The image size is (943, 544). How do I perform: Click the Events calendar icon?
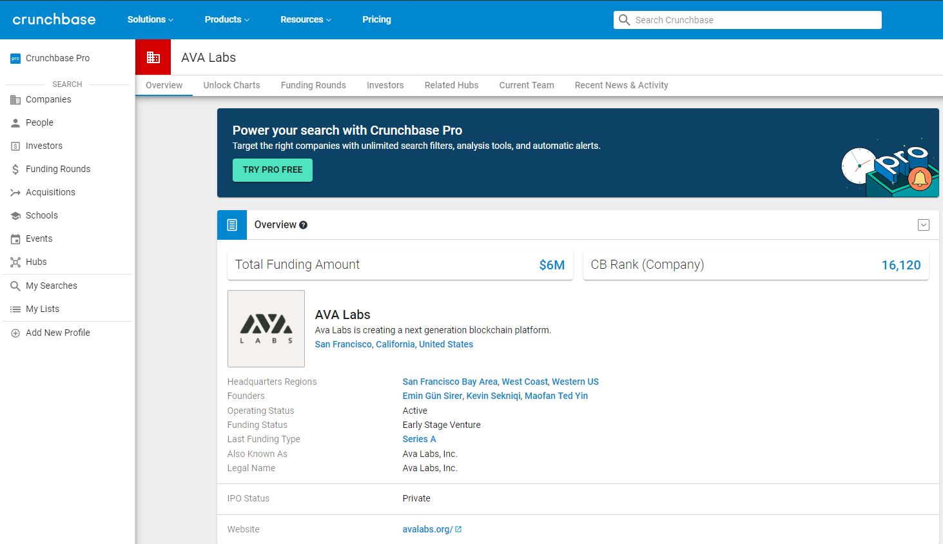(15, 239)
